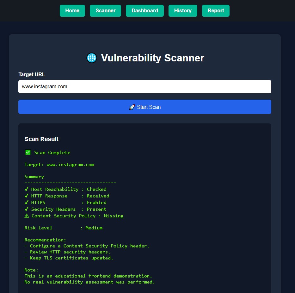The width and height of the screenshot is (295, 293).
Task: Click the green Scan Complete checkmark box
Action: (28, 152)
